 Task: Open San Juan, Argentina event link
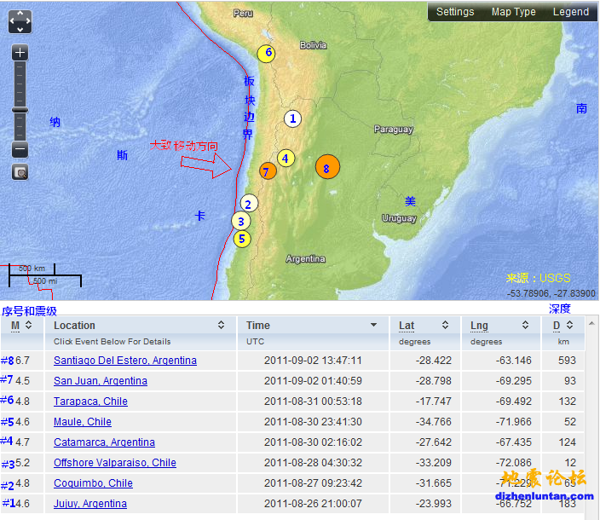point(101,381)
